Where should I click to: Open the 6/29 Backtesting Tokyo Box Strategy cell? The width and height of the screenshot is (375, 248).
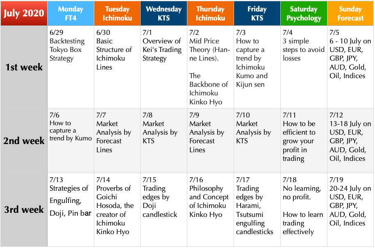[70, 67]
